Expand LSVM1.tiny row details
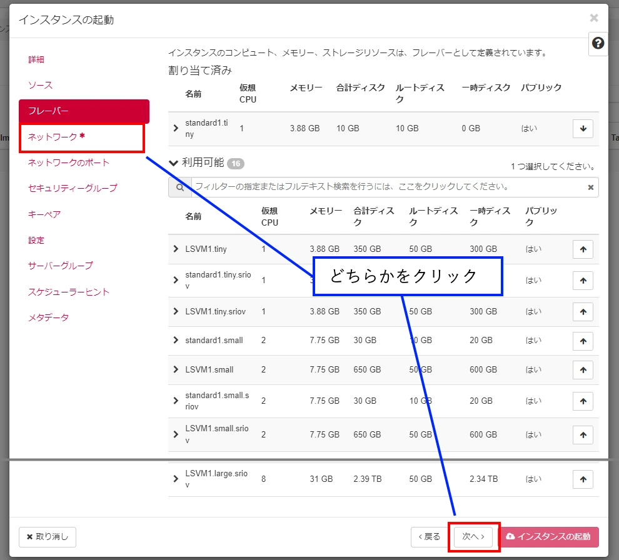 [x=176, y=249]
